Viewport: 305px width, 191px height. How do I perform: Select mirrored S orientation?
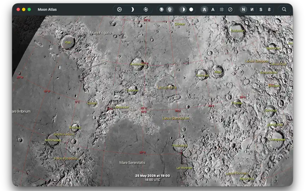pyautogui.click(x=269, y=9)
